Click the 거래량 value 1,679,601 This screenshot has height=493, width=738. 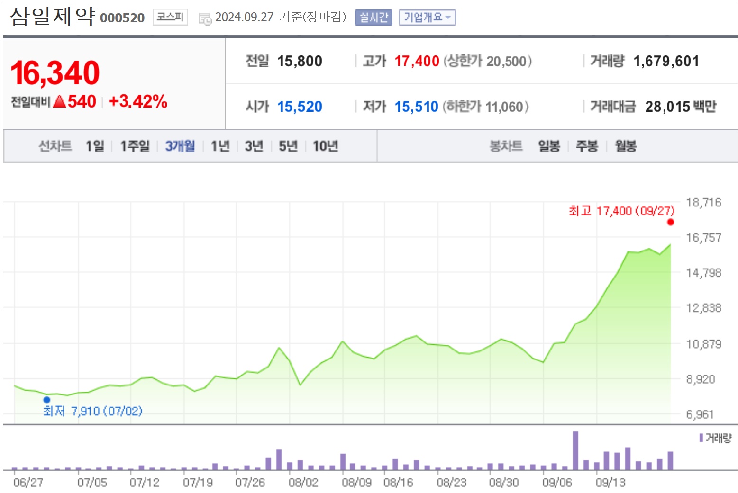pyautogui.click(x=666, y=61)
